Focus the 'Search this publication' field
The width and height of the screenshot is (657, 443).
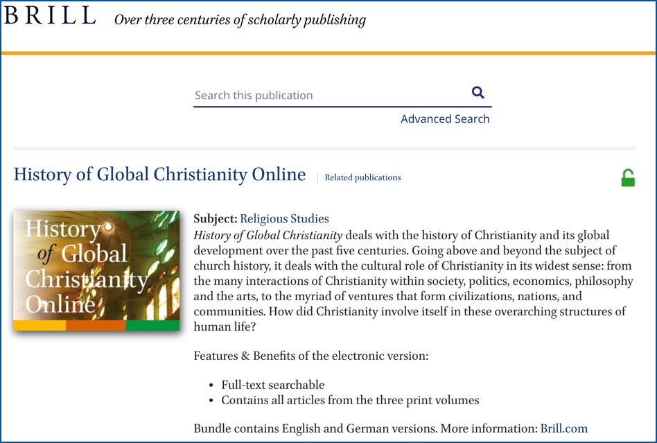[x=331, y=96]
